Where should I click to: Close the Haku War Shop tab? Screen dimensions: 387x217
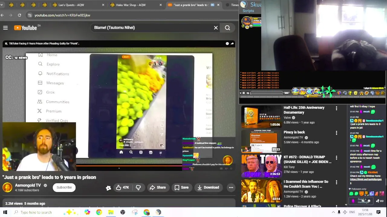(x=161, y=5)
